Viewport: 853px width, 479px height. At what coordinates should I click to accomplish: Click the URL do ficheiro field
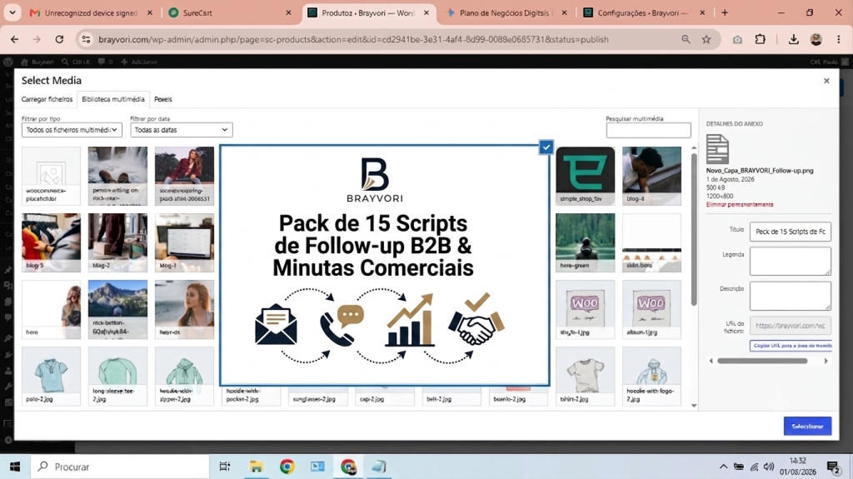point(790,326)
